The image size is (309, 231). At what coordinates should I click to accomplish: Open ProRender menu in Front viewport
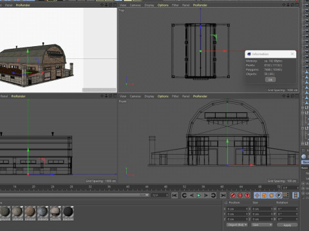(x=200, y=96)
